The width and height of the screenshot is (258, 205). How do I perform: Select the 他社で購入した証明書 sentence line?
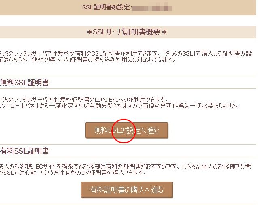[88, 60]
